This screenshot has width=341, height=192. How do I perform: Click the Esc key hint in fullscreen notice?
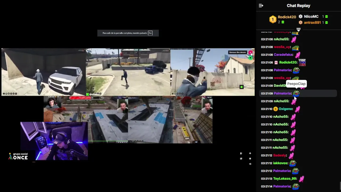point(150,33)
